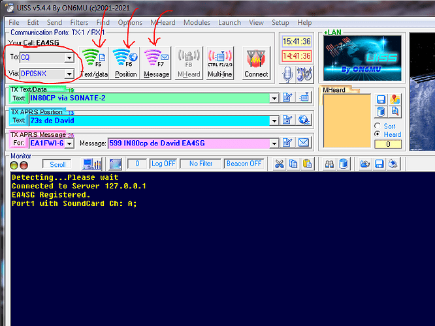Open the Edit menu

coord(33,22)
